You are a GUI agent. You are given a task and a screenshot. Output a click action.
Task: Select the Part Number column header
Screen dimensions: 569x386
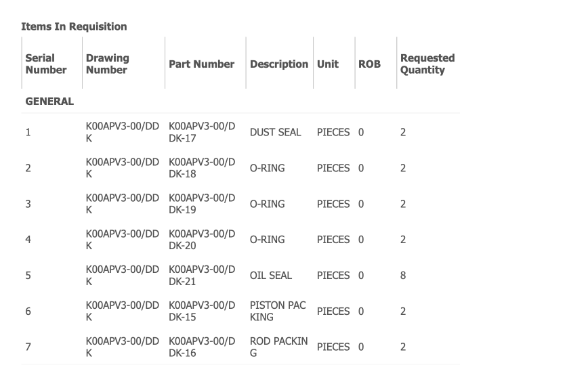[x=201, y=64]
